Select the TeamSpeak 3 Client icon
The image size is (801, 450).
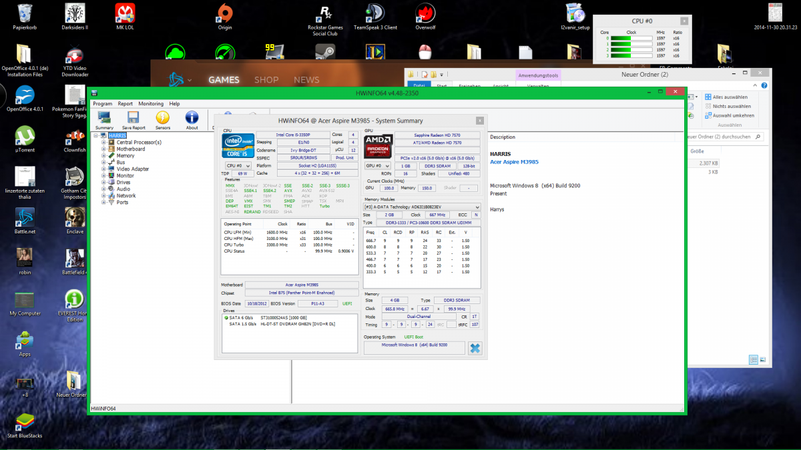coord(375,17)
